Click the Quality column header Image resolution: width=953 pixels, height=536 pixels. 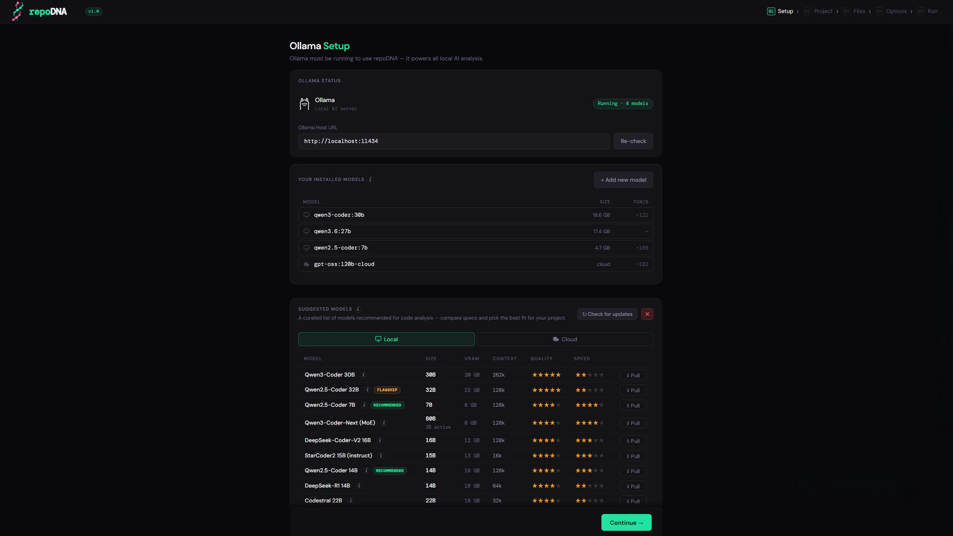pos(541,359)
